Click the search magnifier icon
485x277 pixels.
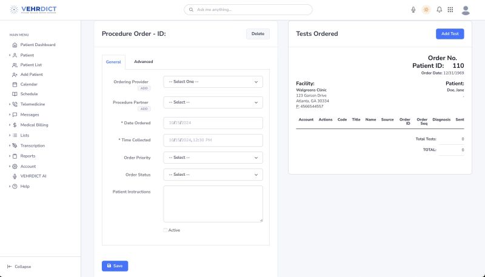point(191,10)
